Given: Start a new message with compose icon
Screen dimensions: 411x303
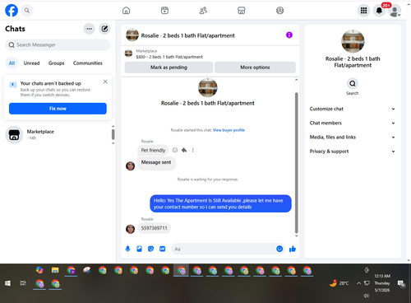Looking at the screenshot, I should point(104,29).
